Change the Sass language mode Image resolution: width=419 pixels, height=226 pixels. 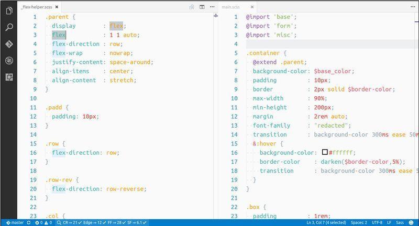(400, 222)
